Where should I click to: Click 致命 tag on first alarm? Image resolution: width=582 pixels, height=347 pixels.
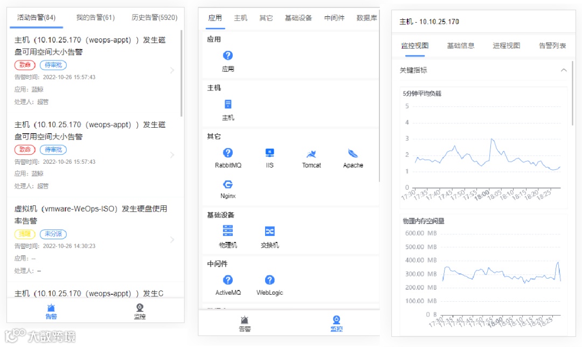25,65
